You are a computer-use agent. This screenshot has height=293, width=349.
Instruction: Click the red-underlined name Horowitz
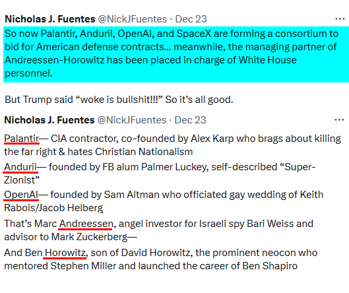[x=65, y=253]
